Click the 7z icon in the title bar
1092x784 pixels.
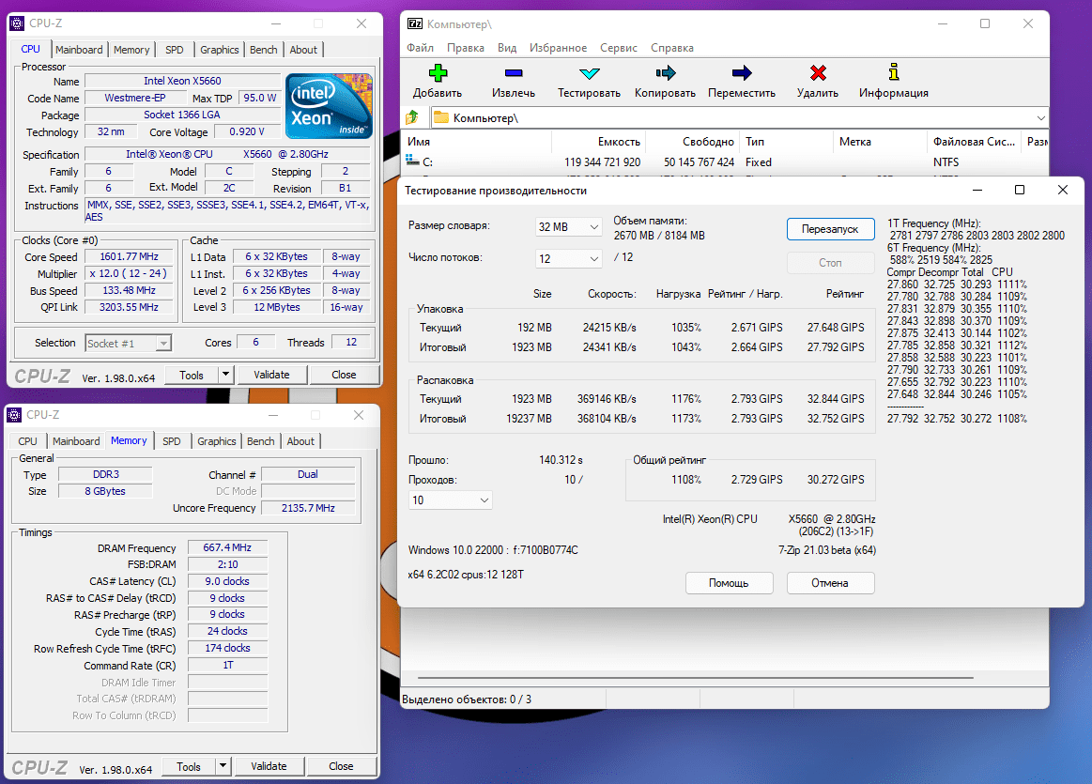pos(415,23)
